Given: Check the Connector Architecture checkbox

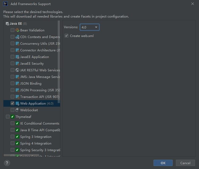Looking at the screenshot, I should [x=13, y=50].
